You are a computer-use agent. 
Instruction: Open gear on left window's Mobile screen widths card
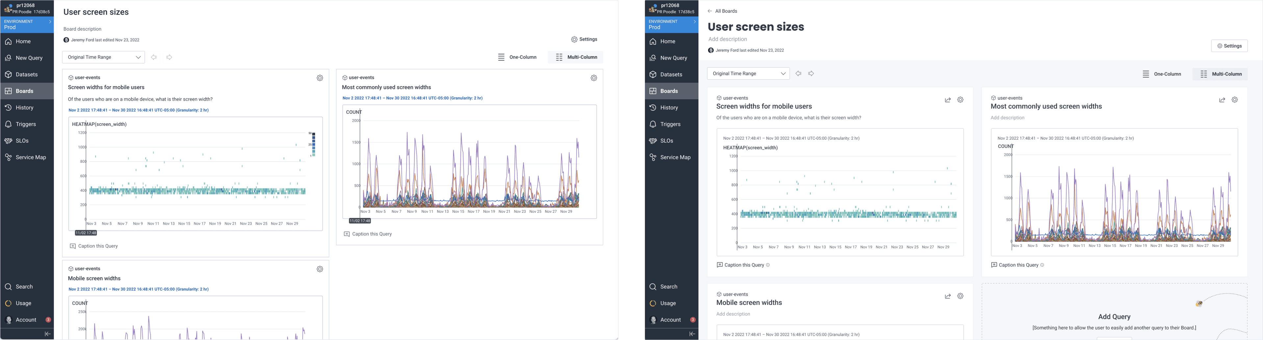[x=320, y=269]
